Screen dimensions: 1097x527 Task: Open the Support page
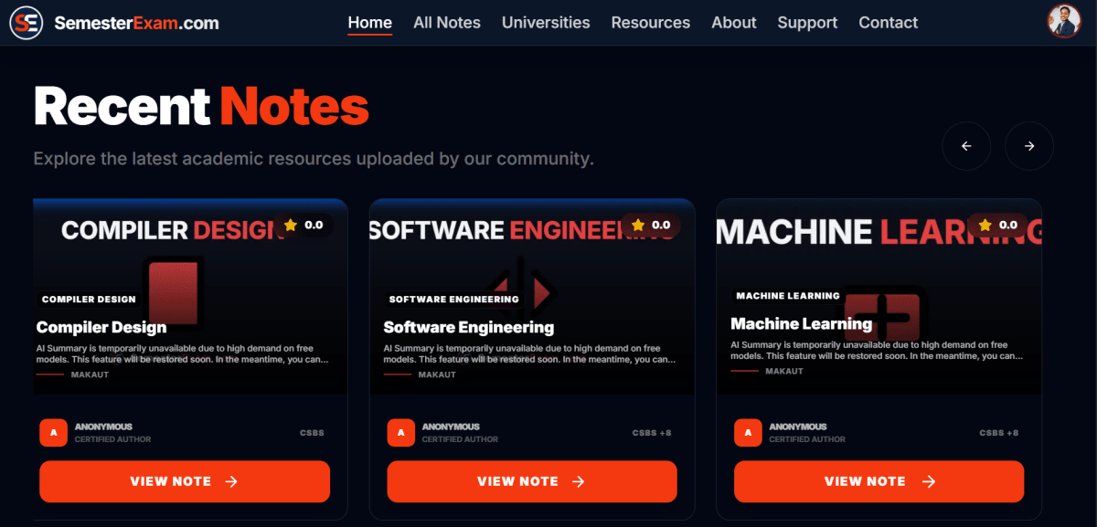click(x=807, y=23)
